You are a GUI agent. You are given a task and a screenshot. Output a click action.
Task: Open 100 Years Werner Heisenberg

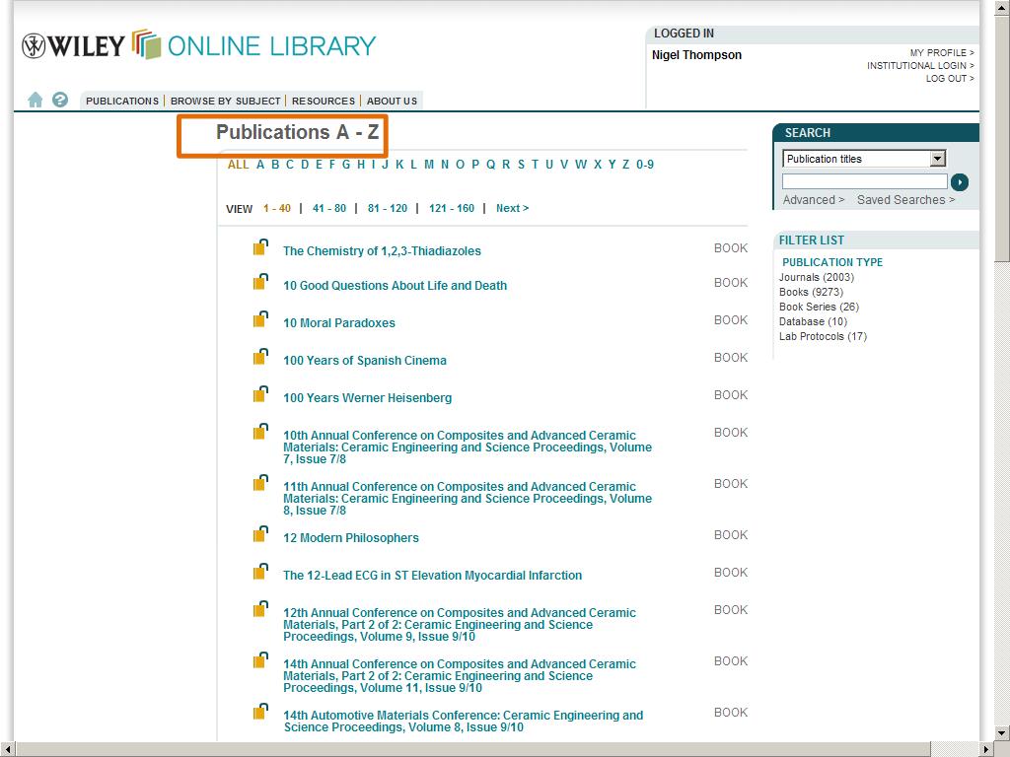(367, 398)
